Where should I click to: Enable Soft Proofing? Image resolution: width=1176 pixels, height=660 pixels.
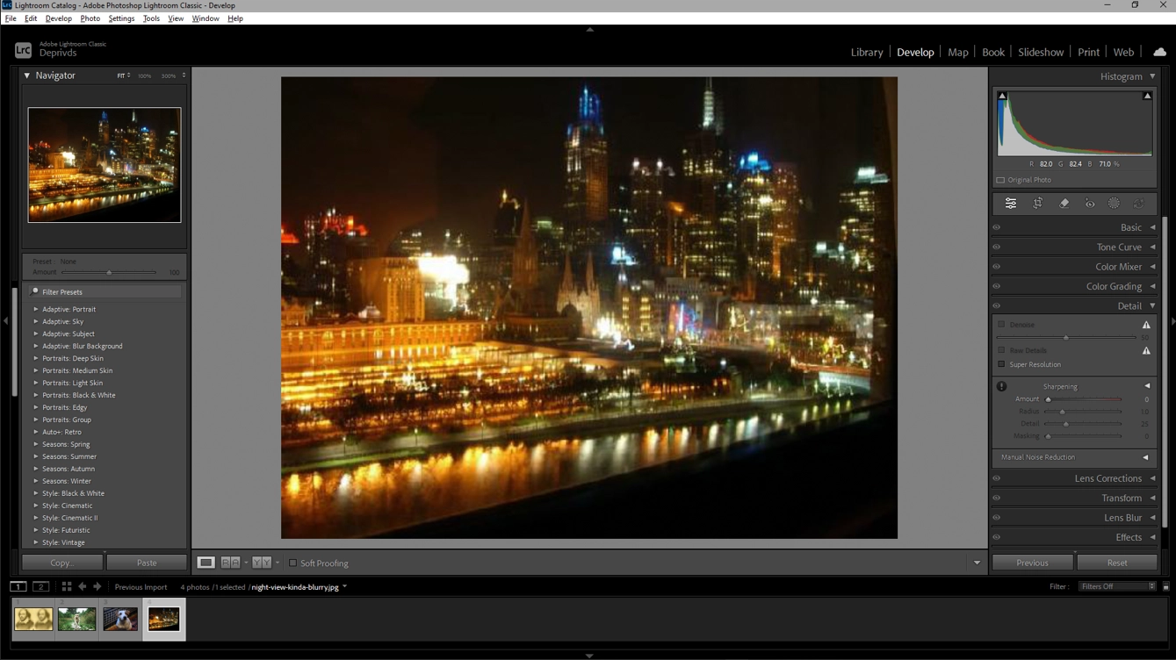click(293, 563)
